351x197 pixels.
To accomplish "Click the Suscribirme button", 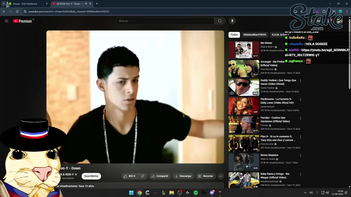I will (91, 176).
